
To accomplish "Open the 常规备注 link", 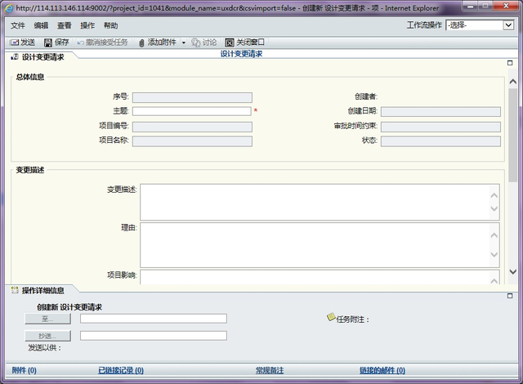I will (x=270, y=370).
